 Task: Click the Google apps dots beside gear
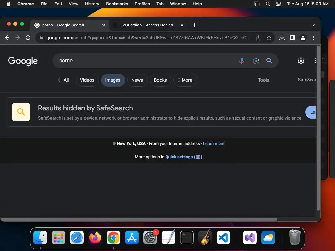pos(315,61)
